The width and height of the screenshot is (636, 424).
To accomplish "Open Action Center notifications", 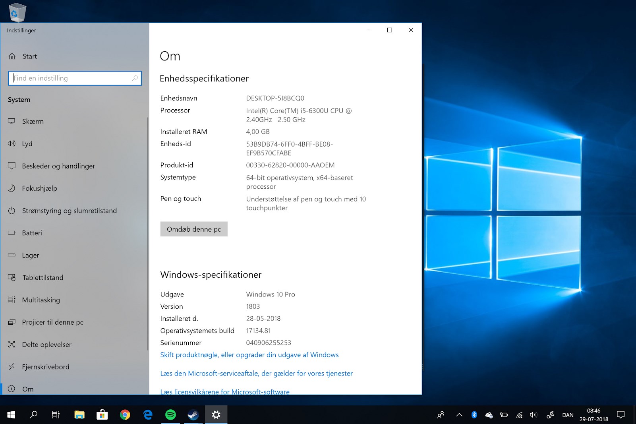I will [x=621, y=415].
